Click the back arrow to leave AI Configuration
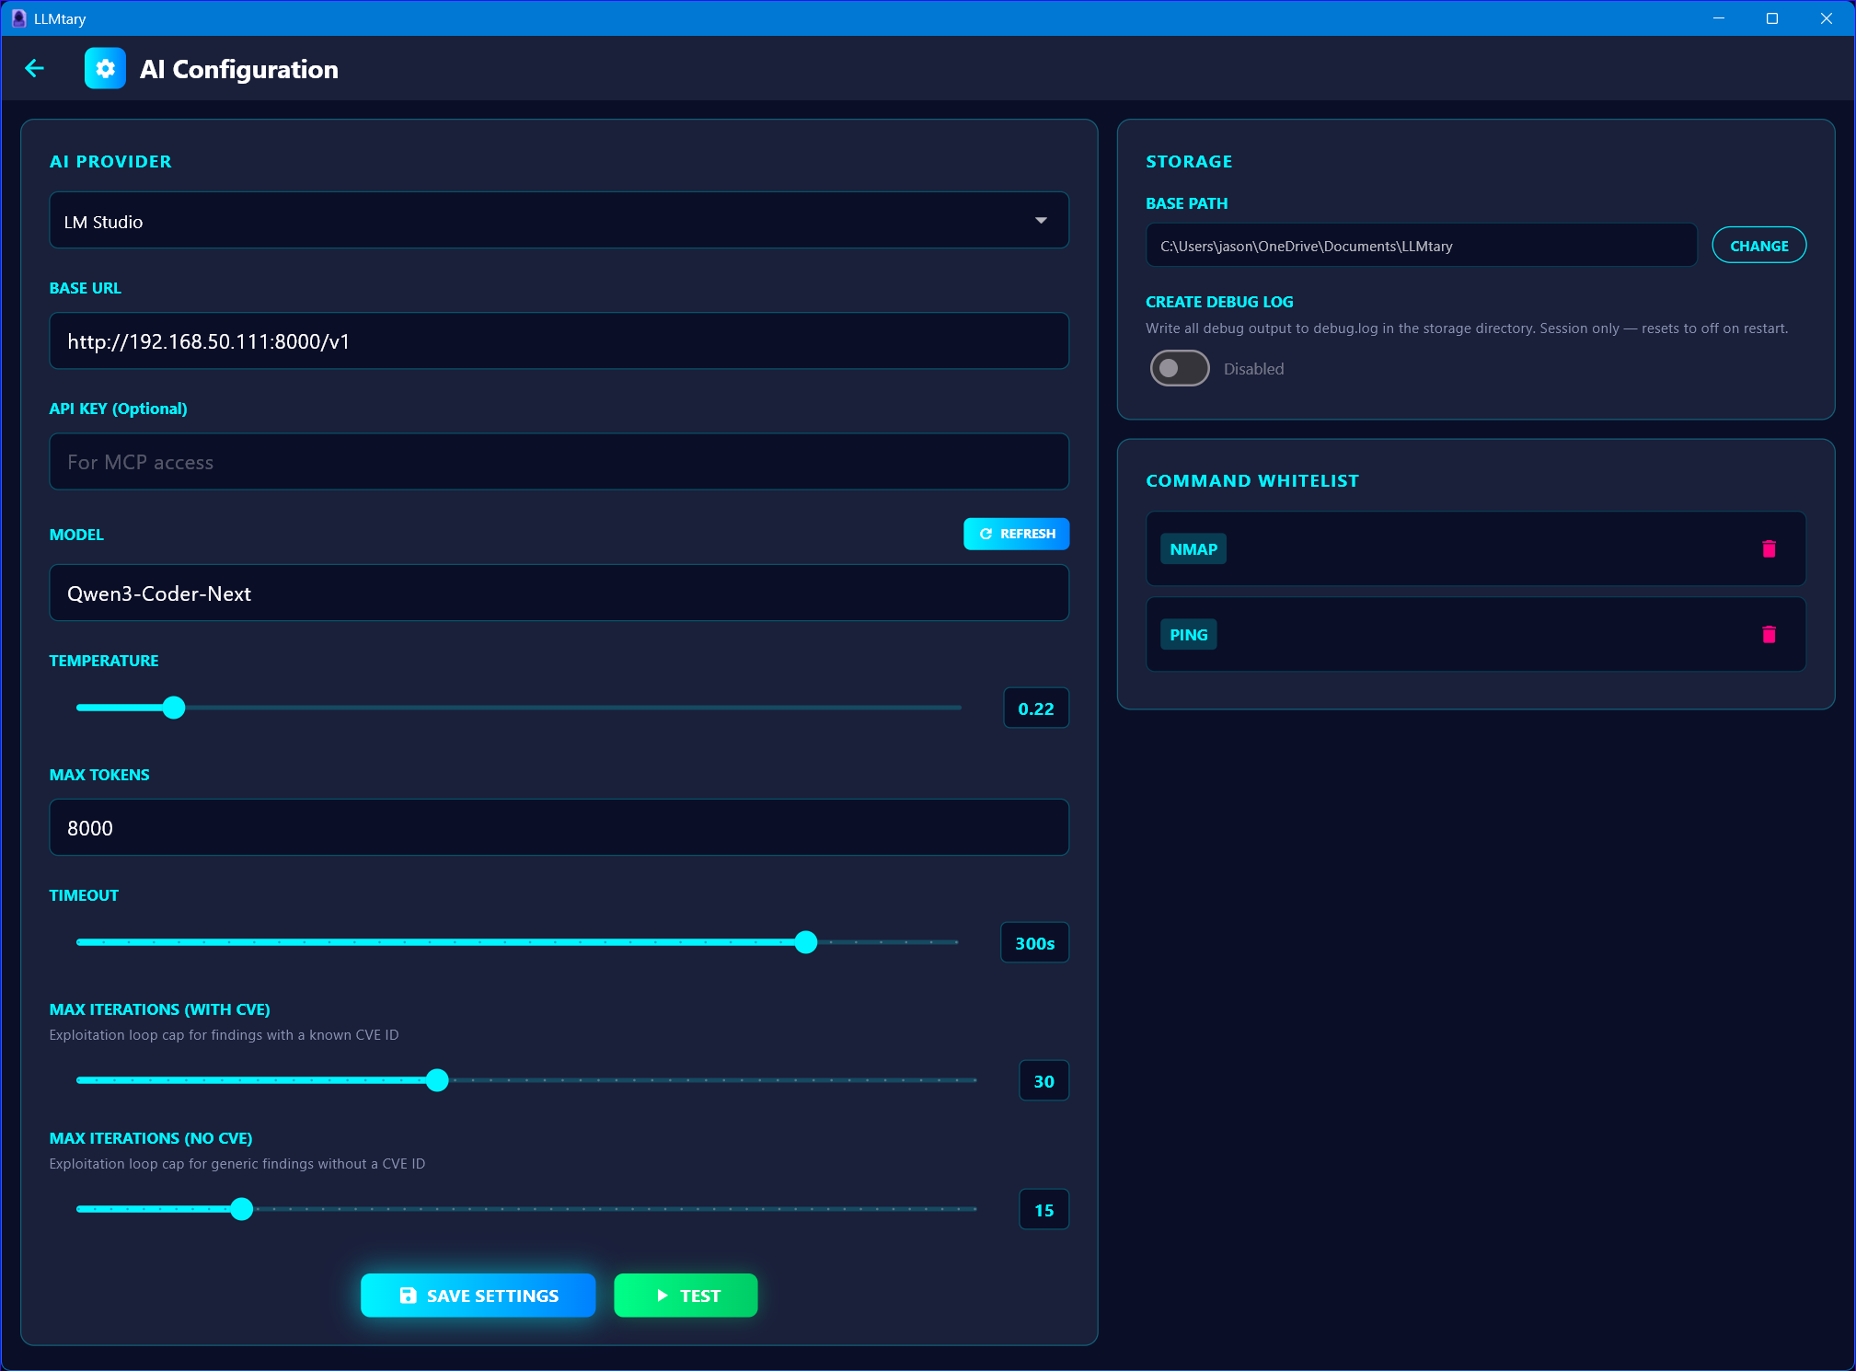Viewport: 1856px width, 1371px height. click(x=35, y=68)
